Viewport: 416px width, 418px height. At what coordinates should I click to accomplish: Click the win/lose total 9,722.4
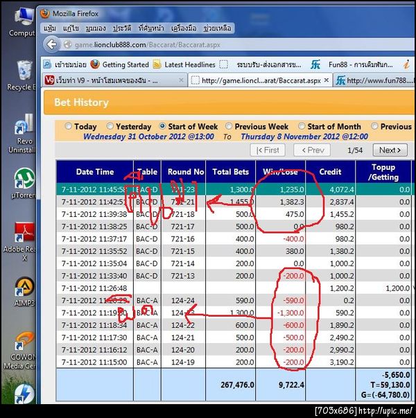pyautogui.click(x=291, y=385)
